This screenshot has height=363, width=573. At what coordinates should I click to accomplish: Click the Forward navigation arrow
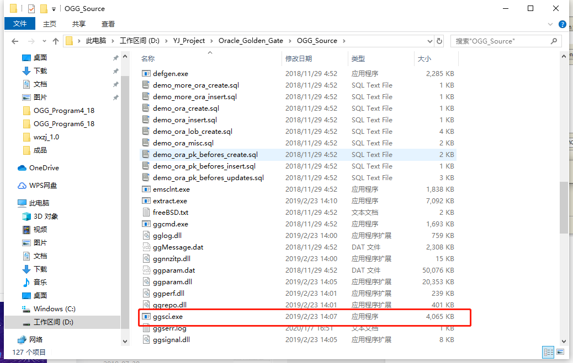click(x=31, y=41)
